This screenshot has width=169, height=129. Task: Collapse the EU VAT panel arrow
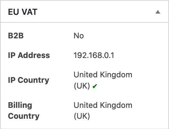pyautogui.click(x=158, y=12)
